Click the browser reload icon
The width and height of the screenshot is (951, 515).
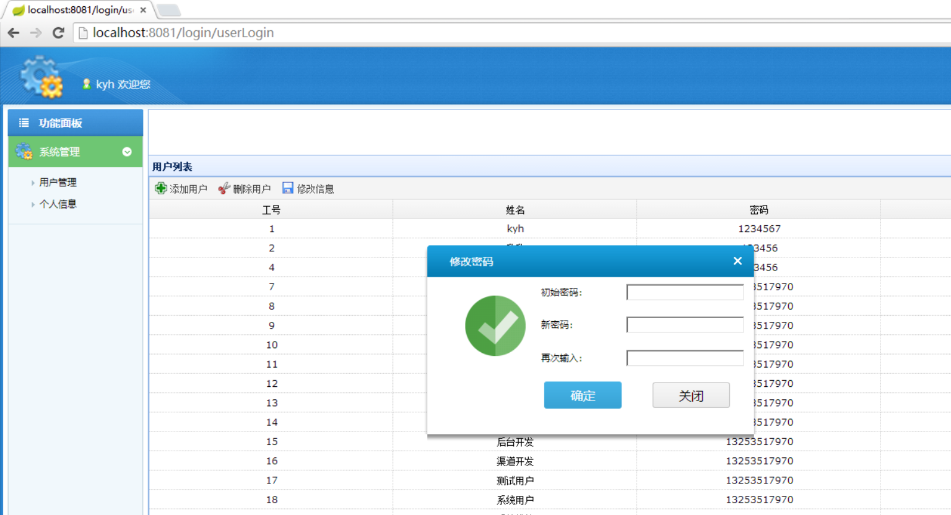coord(58,33)
